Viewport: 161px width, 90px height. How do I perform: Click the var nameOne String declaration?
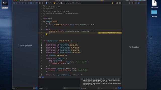coord(51,21)
